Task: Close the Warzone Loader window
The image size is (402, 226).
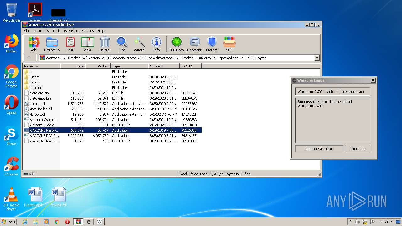Action: (x=373, y=80)
